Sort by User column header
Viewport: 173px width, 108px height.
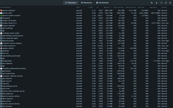[78, 7]
